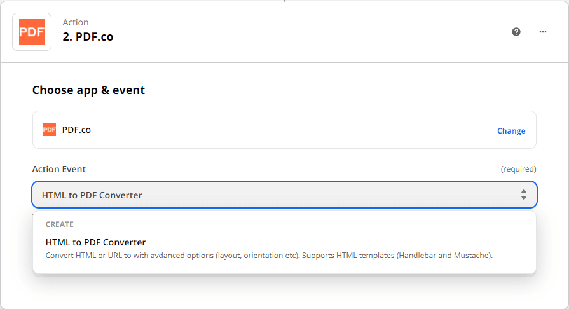Click the "2. PDF.co" step title
The width and height of the screenshot is (569, 309).
[x=88, y=37]
